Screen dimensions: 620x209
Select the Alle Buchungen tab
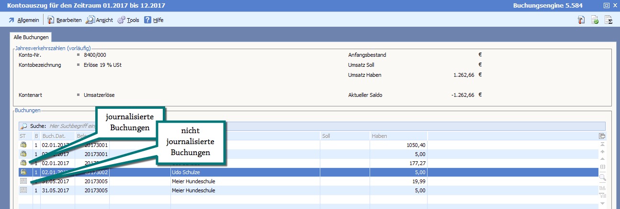(31, 37)
